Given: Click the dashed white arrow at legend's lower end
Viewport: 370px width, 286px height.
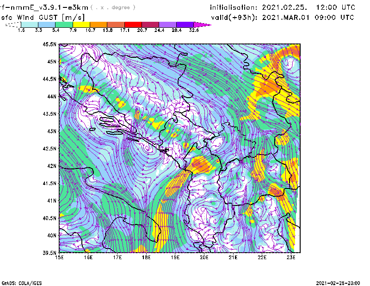Looking at the screenshot, I should click(13, 25).
